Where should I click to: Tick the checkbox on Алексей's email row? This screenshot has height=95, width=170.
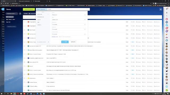24,66
